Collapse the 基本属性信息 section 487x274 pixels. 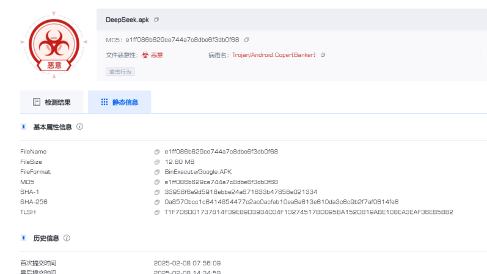pos(24,127)
